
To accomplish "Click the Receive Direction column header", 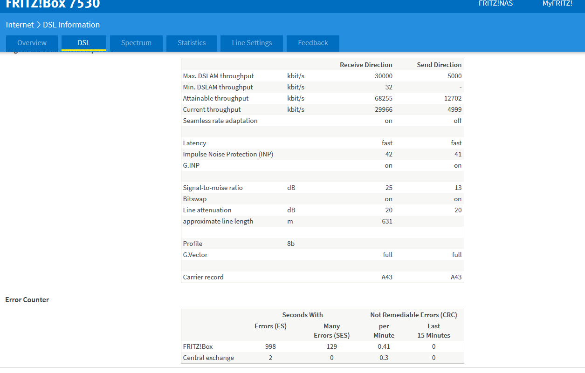I will [366, 65].
